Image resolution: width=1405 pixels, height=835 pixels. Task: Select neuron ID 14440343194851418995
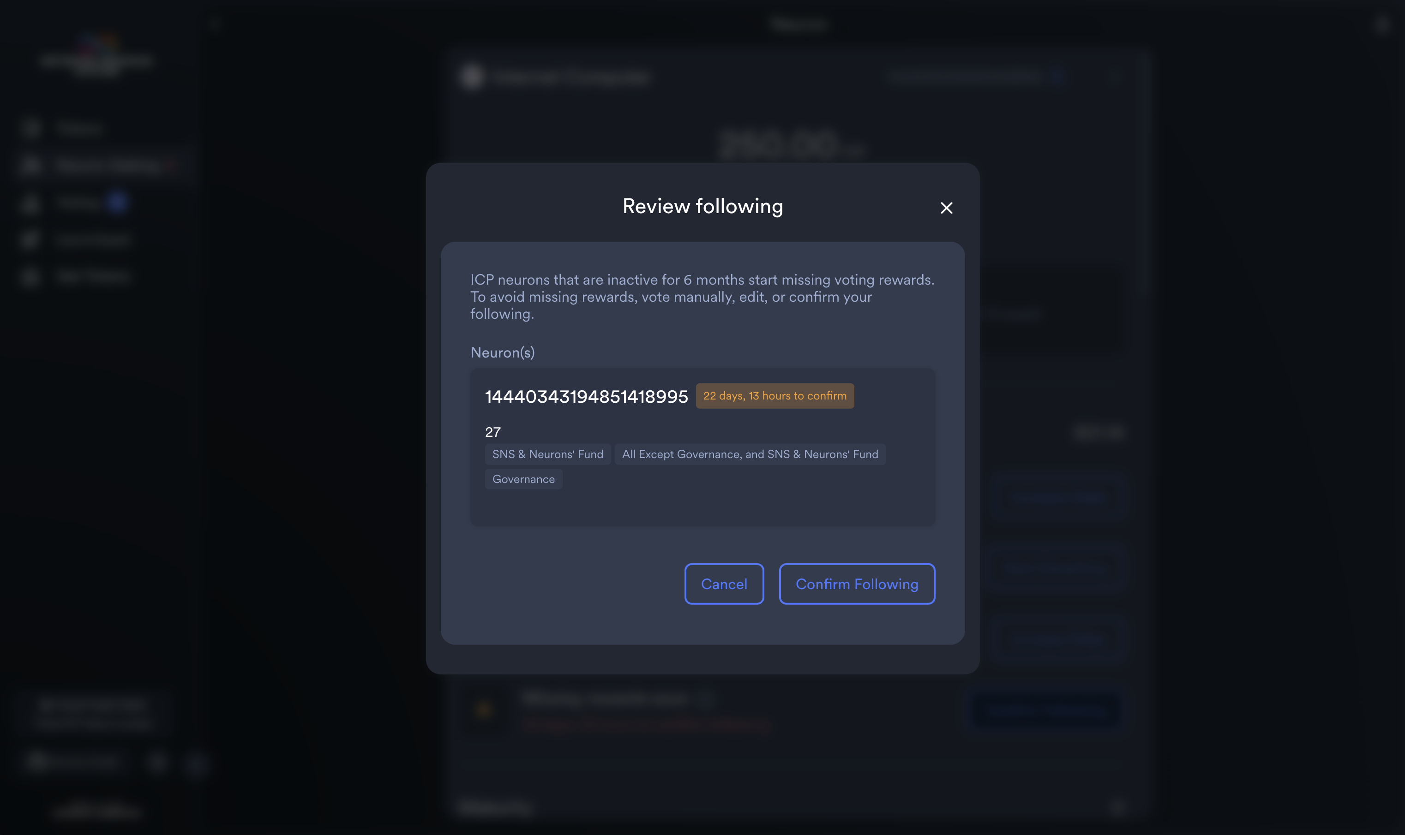tap(586, 395)
